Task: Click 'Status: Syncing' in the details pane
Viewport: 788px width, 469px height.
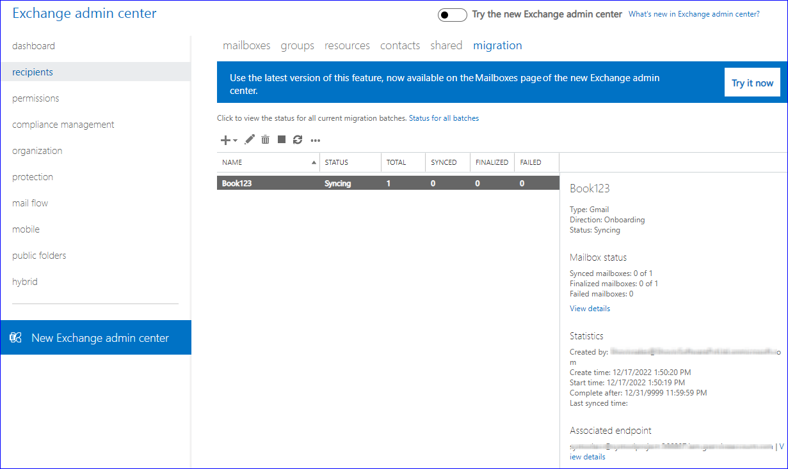Action: tap(595, 230)
